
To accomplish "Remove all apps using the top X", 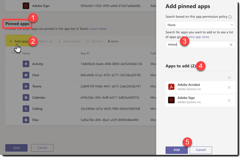I will [x=229, y=78].
